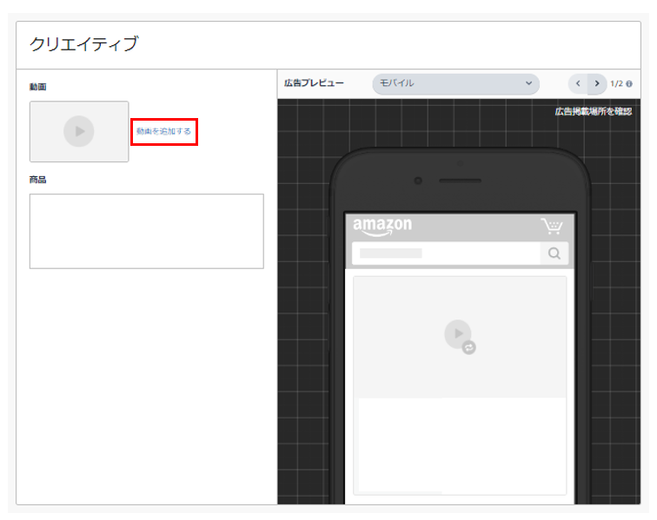Click the shopping cart icon in phone preview

(x=552, y=226)
